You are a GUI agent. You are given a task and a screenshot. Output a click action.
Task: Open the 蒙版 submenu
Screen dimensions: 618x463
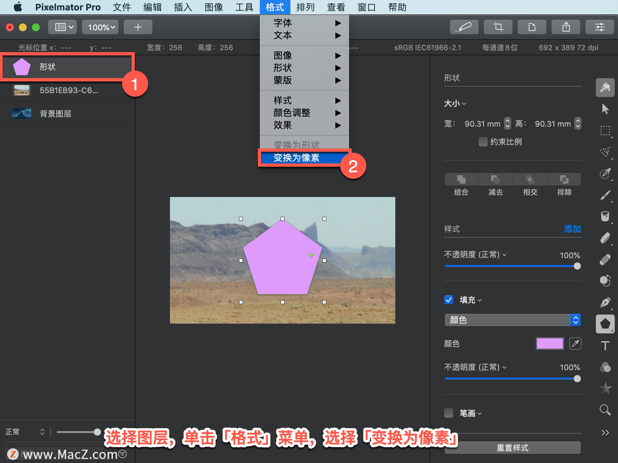(304, 80)
